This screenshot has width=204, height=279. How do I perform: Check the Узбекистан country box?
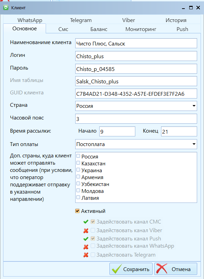[78, 184]
